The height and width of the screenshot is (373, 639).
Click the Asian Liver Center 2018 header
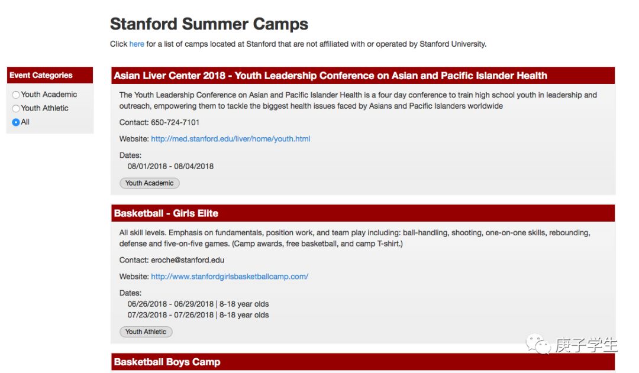[x=363, y=76]
